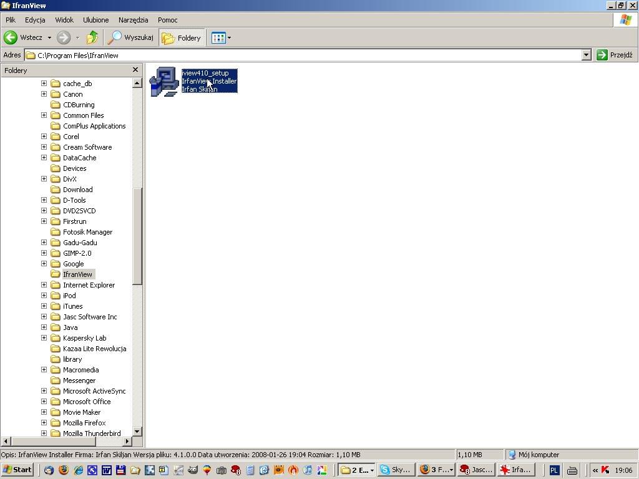Image resolution: width=639 pixels, height=479 pixels.
Task: Open the Edycja menu
Action: 35,19
